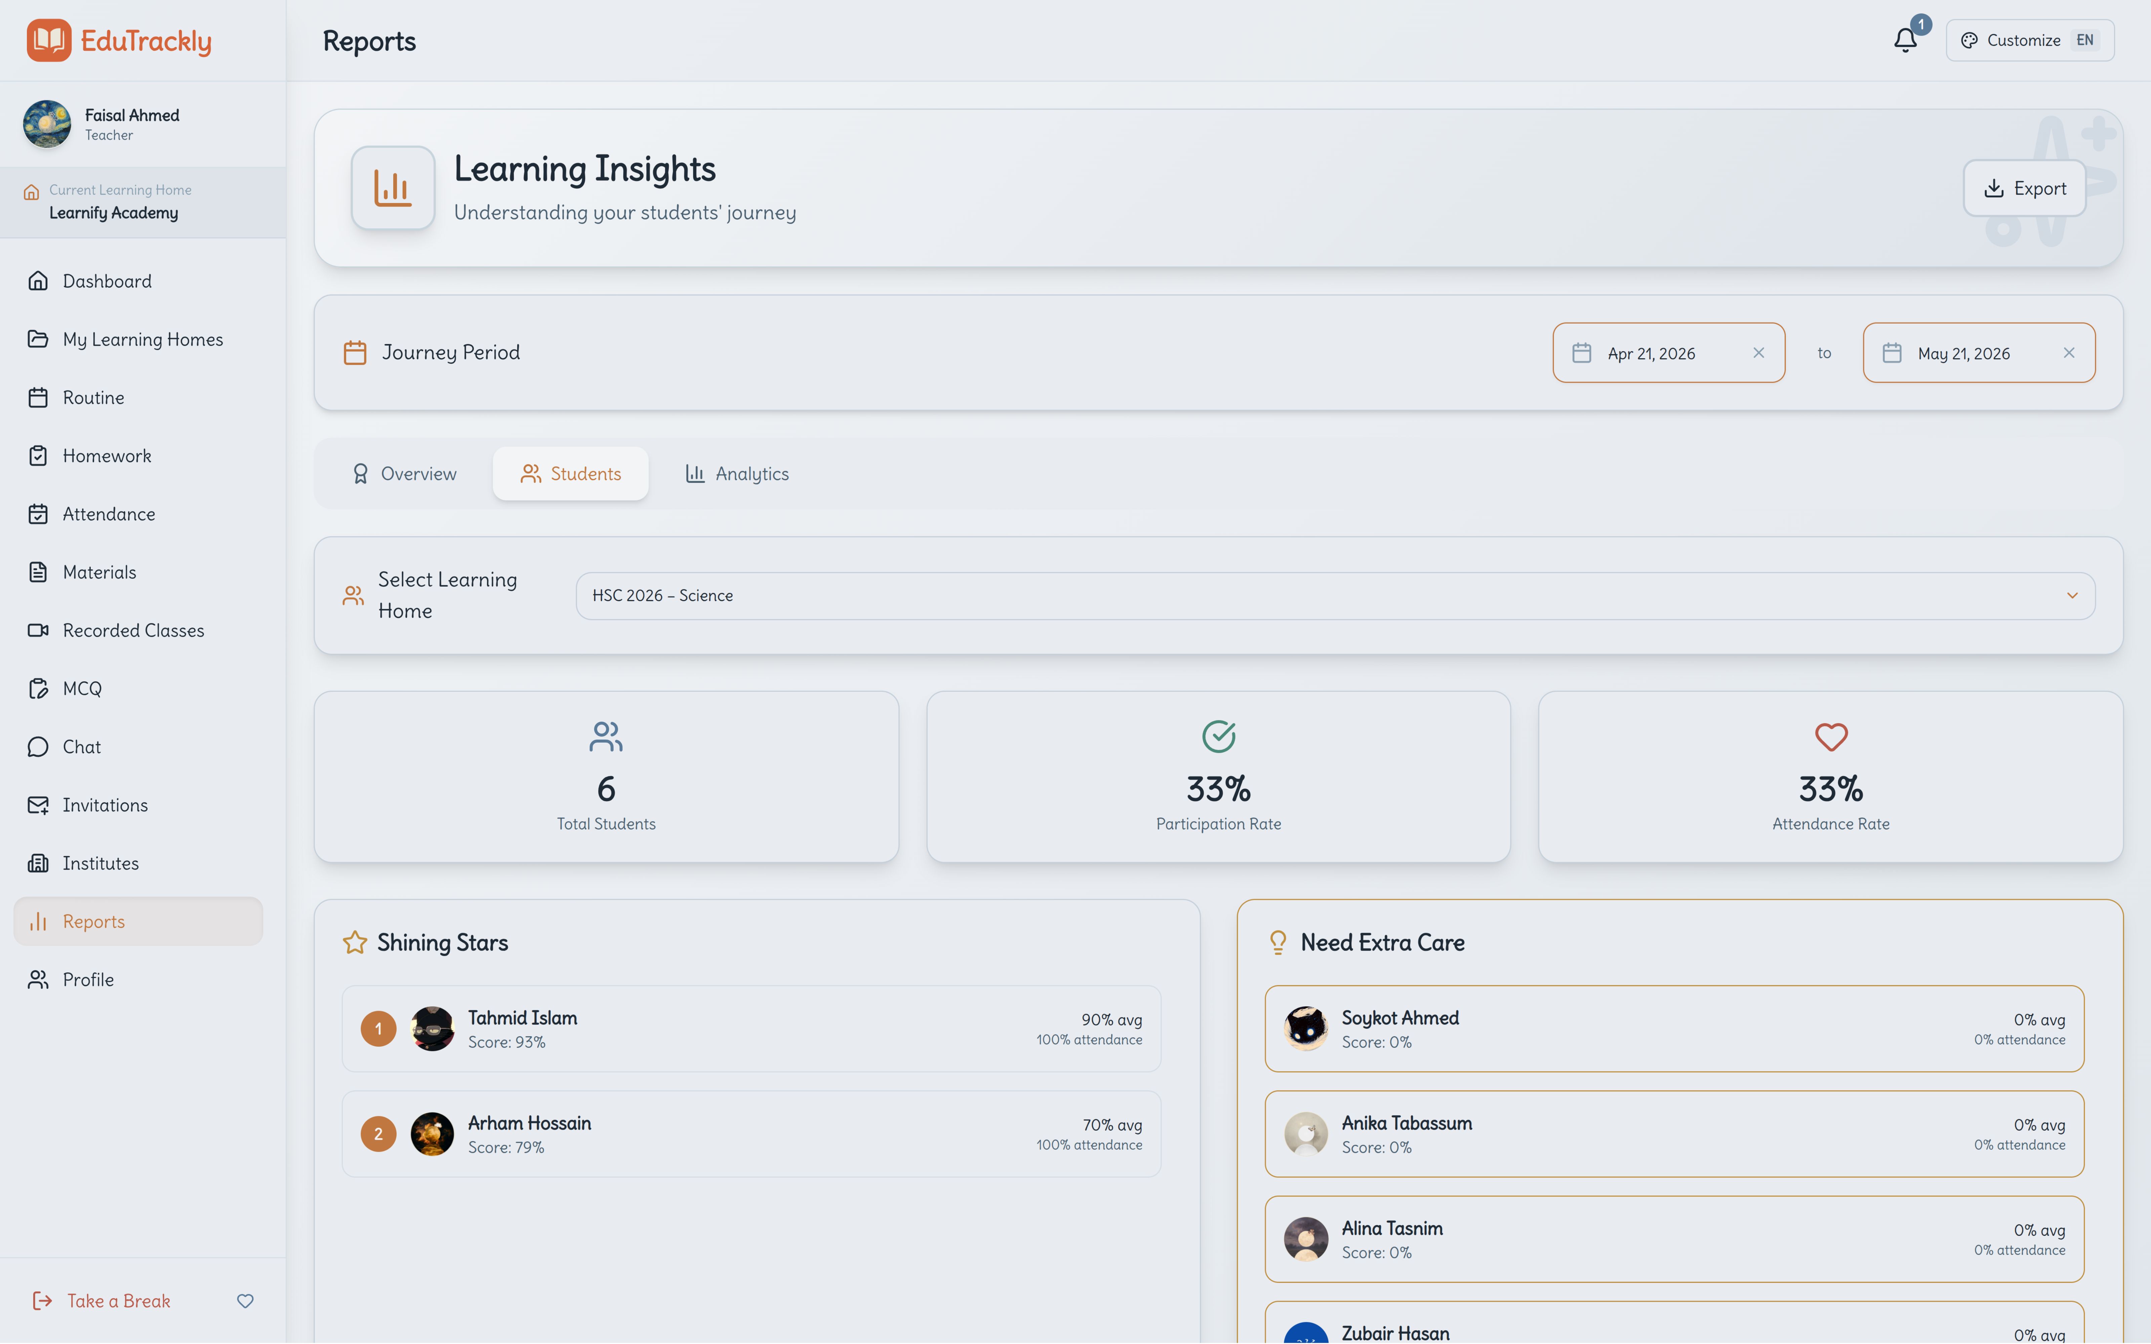Open the Chat section
This screenshot has height=1344, width=2151.
tap(138, 747)
